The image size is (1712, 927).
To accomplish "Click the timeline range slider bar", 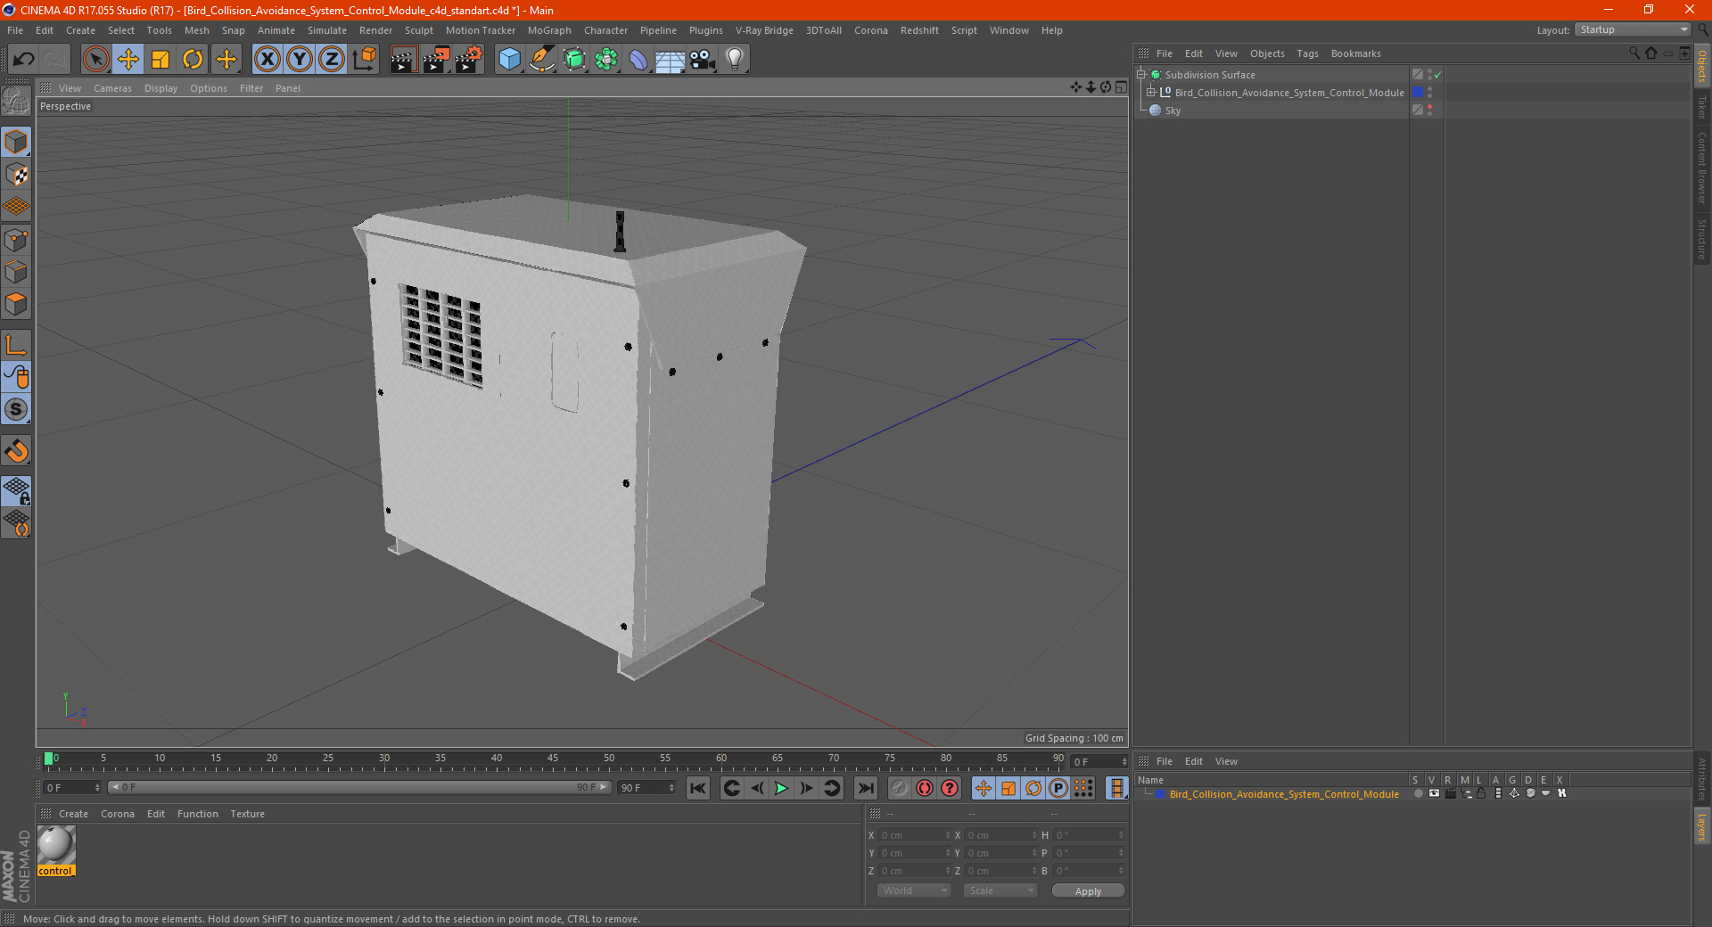I will [359, 787].
